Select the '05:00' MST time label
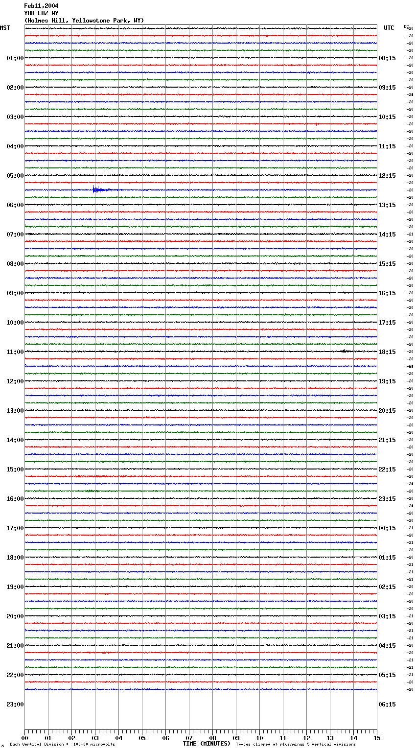 click(x=15, y=176)
